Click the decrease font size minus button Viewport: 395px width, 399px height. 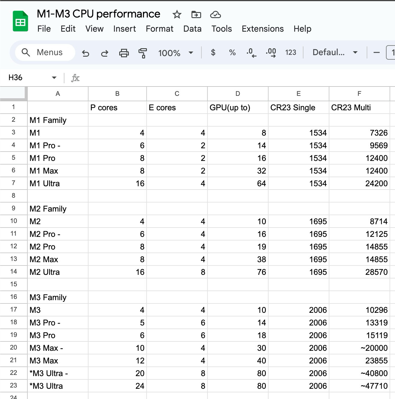pyautogui.click(x=376, y=53)
